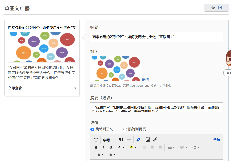Image resolution: width=231 pixels, height=161 pixels.
Task: Click the preview card summary paragraph
Action: tap(41, 73)
